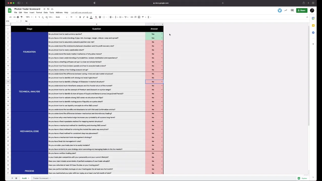Click the Name box showing C14
The width and height of the screenshot is (322, 181).
(11, 21)
